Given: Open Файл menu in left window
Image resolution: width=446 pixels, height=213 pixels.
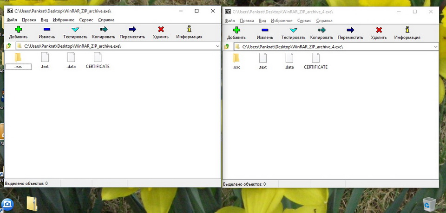Looking at the screenshot, I should (x=12, y=20).
